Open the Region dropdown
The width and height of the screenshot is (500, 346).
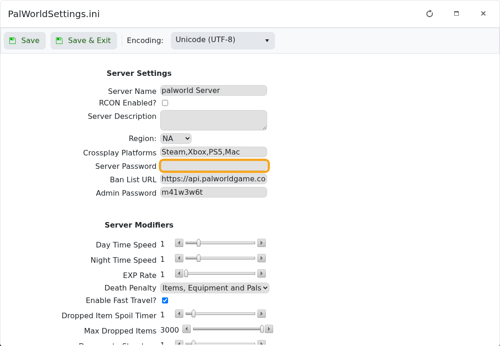pyautogui.click(x=176, y=139)
